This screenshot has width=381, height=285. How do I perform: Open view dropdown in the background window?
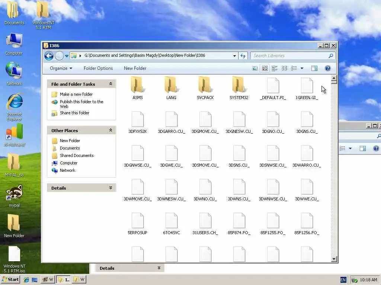(x=350, y=148)
